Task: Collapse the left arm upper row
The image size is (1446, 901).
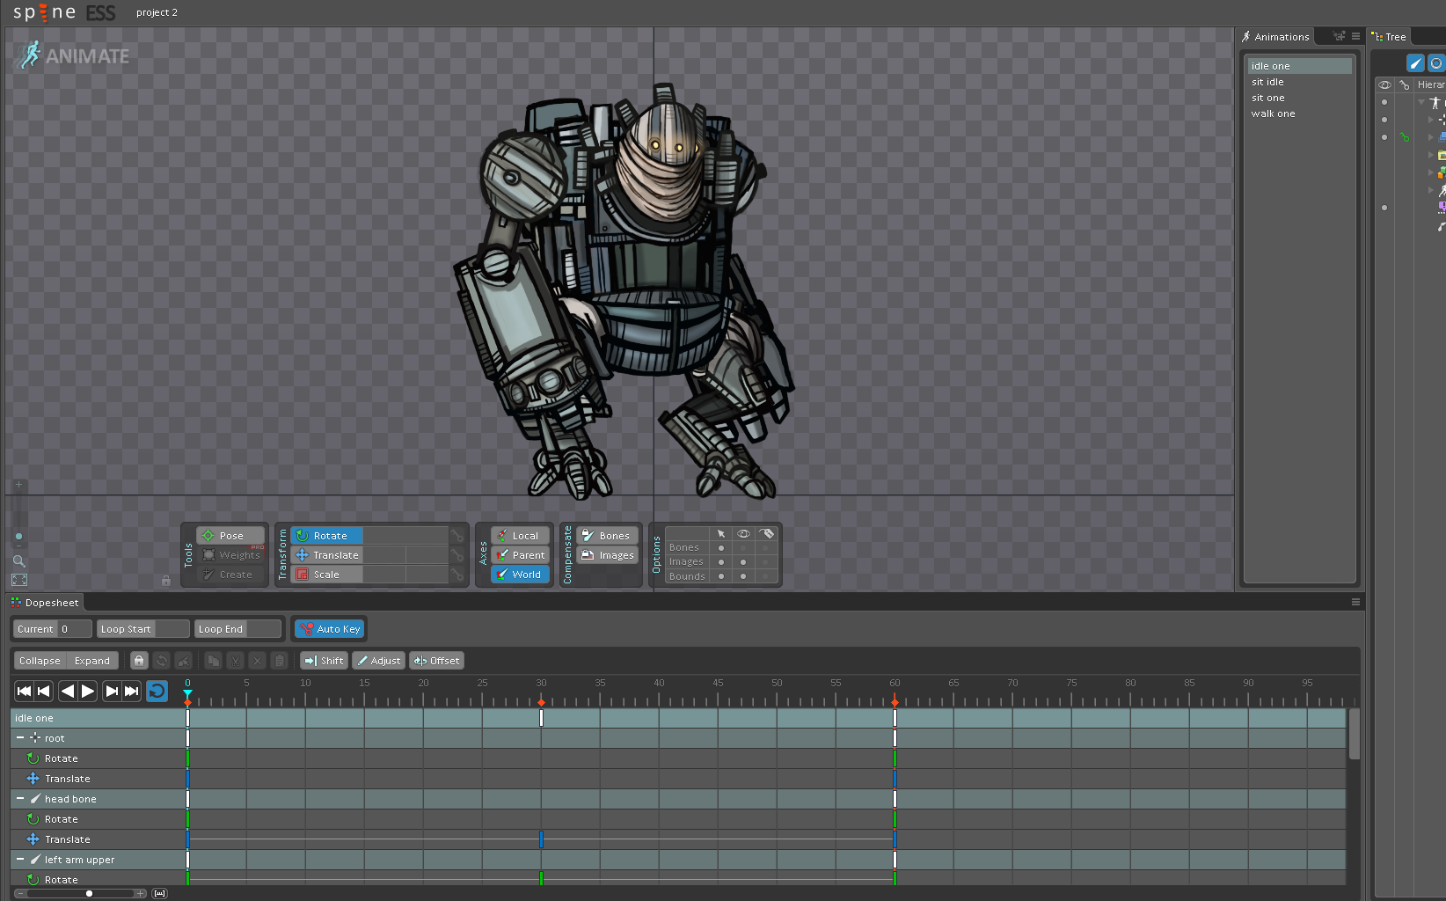Action: 19,860
